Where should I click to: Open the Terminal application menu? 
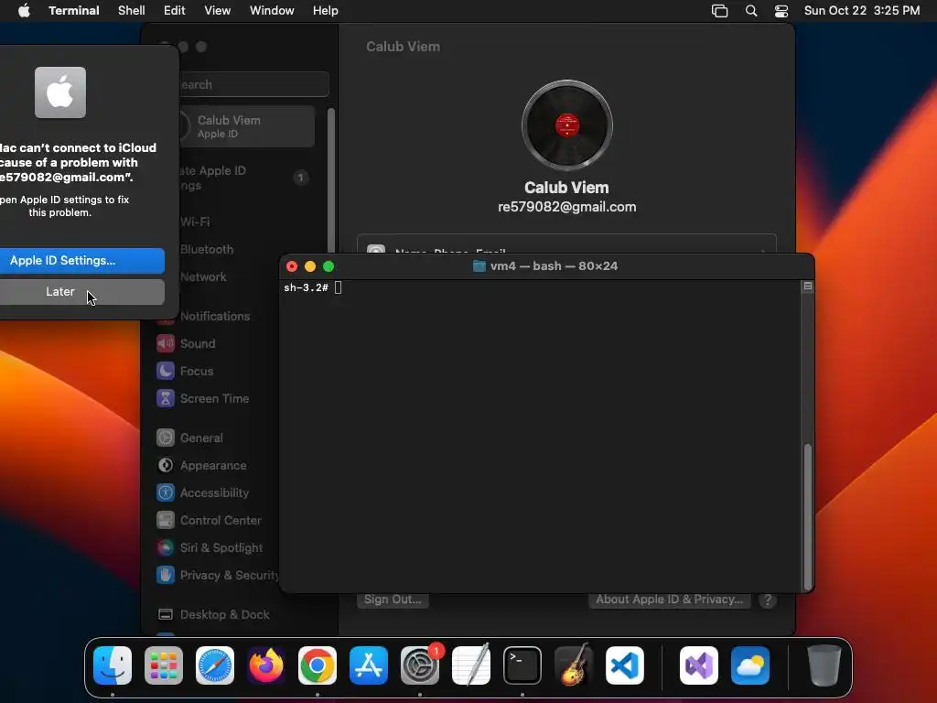(74, 11)
